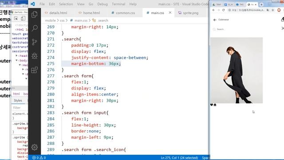
Task: Switch to the third browser tab
Action: click(240, 4)
